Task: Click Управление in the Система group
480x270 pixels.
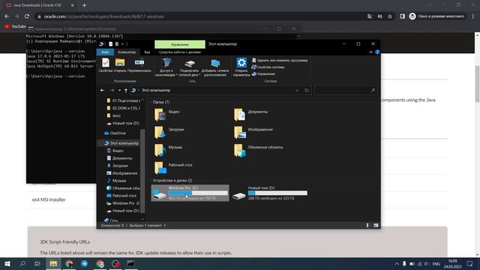Action: coord(263,73)
